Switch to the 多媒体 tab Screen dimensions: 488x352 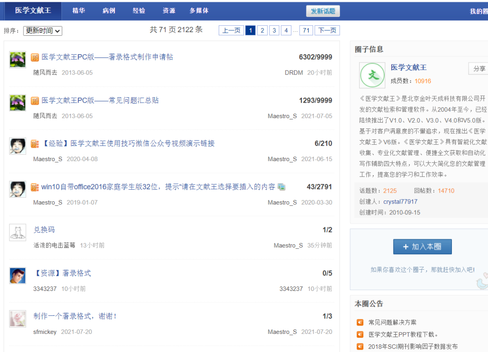pos(199,10)
